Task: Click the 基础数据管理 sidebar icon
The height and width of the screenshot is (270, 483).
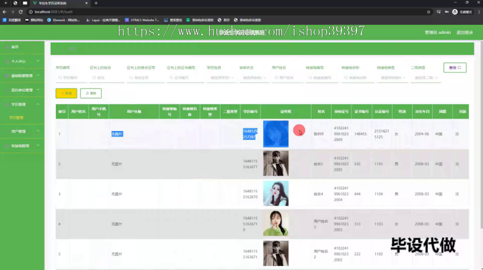Action: tap(7, 76)
